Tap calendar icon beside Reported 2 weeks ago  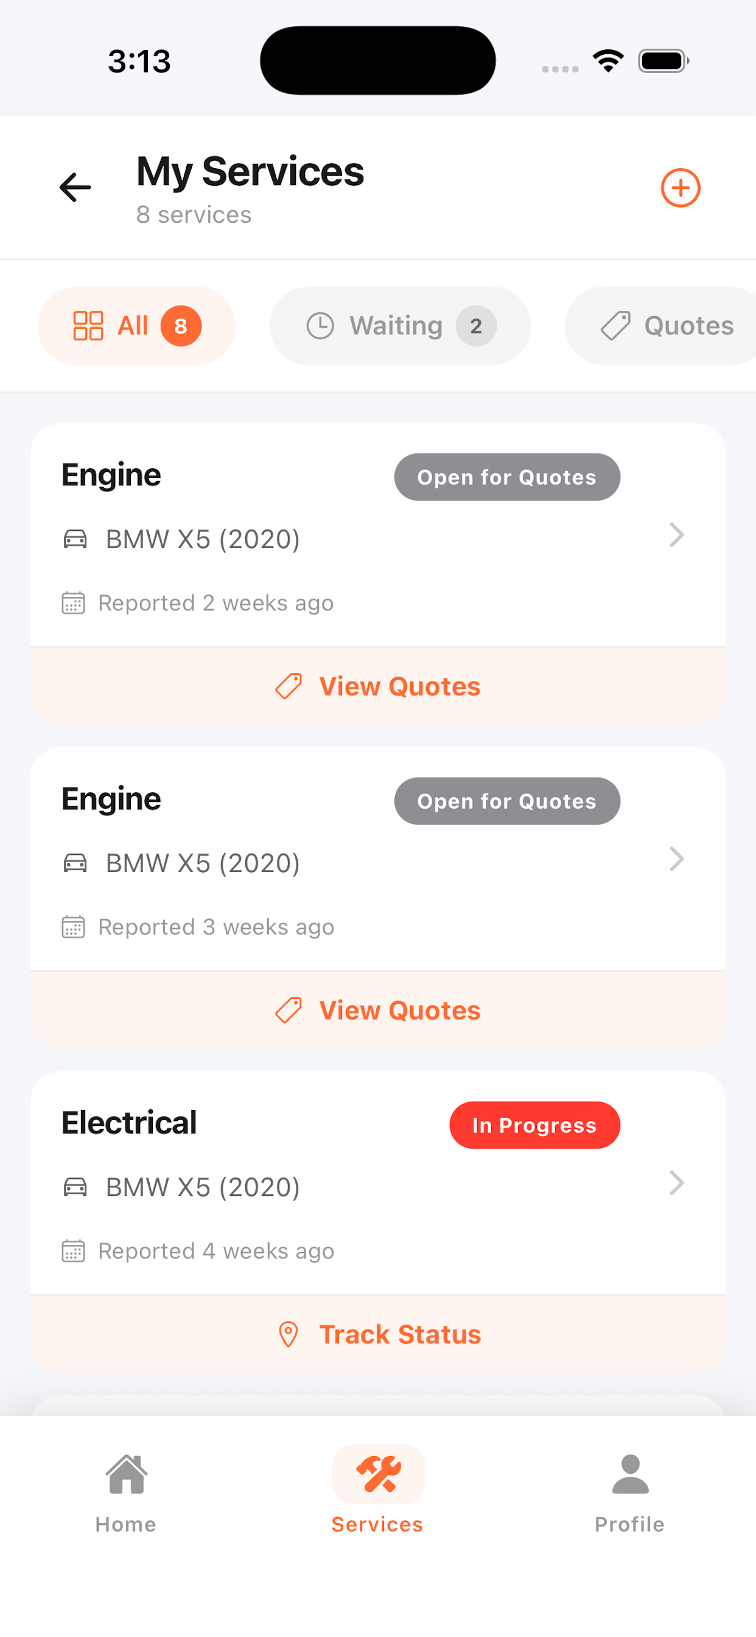[73, 602]
